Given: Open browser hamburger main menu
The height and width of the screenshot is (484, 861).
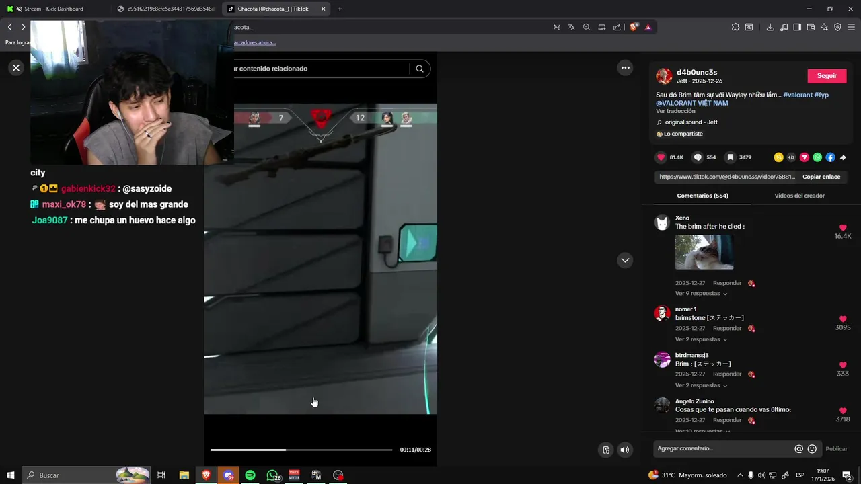Looking at the screenshot, I should pos(851,27).
